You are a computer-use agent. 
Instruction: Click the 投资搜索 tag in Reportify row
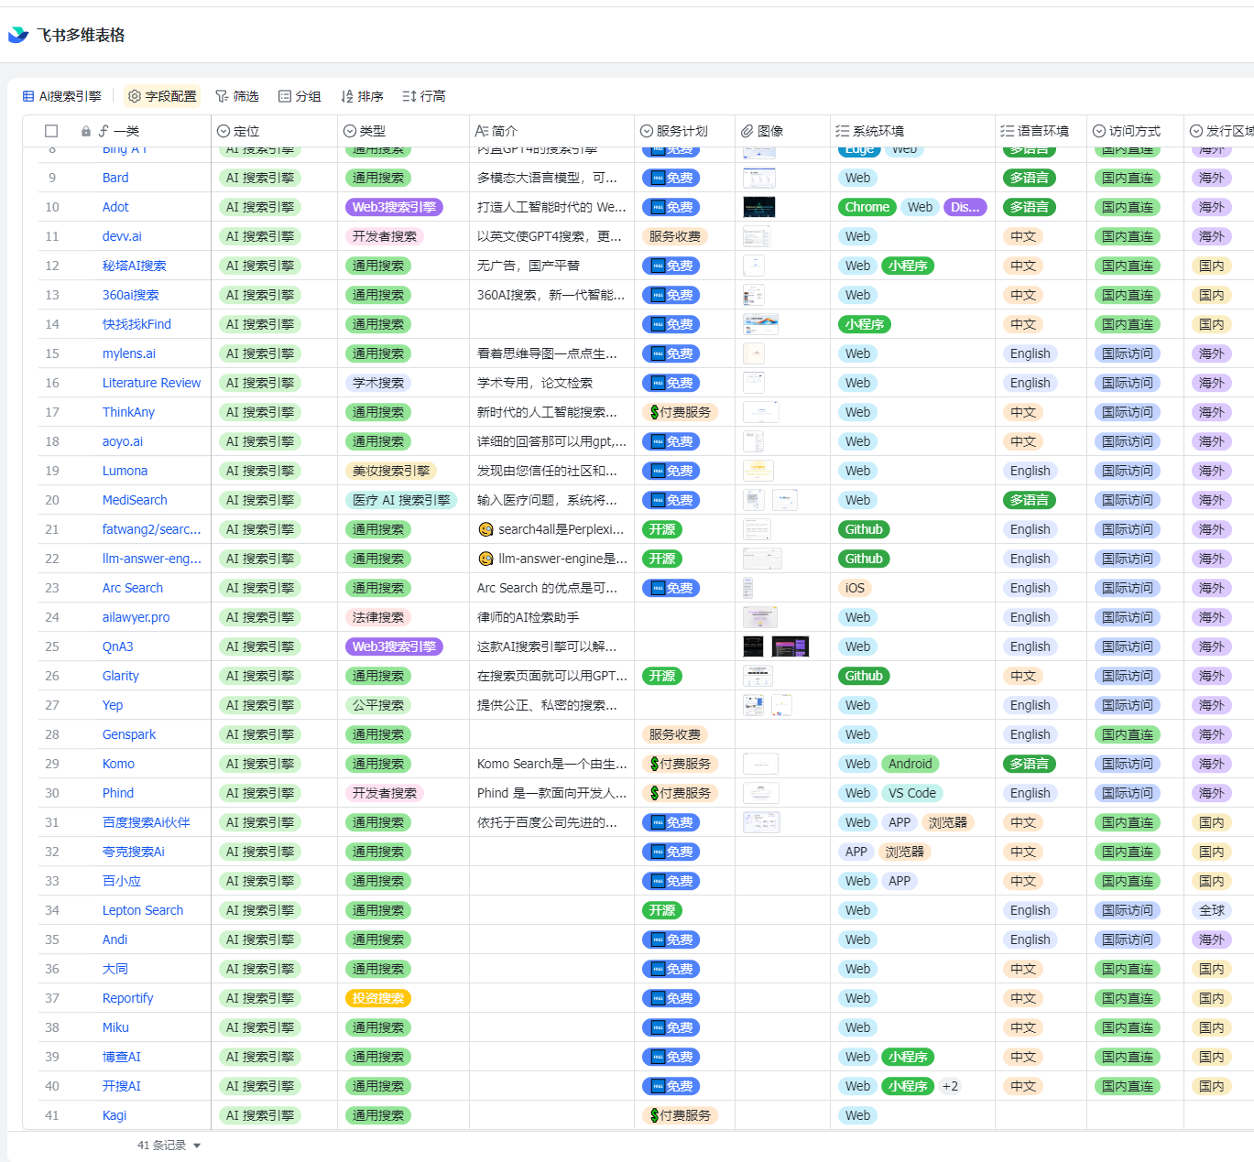tap(378, 998)
